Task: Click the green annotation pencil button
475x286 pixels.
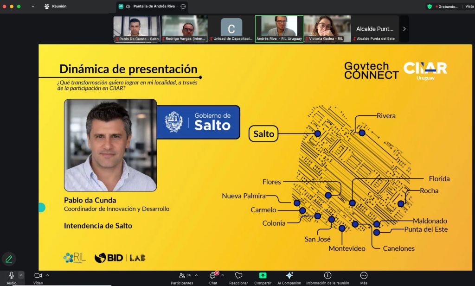Action: click(8, 259)
